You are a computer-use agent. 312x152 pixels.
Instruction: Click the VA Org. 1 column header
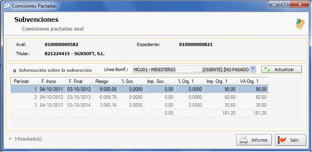point(252,81)
